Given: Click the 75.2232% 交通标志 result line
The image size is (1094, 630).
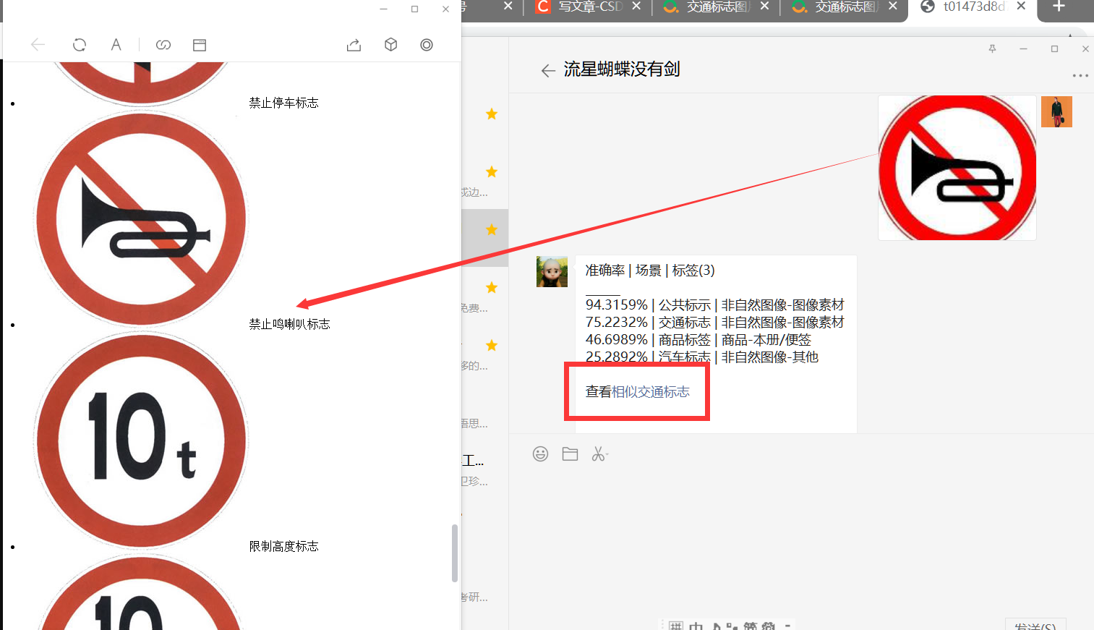Looking at the screenshot, I should click(714, 322).
